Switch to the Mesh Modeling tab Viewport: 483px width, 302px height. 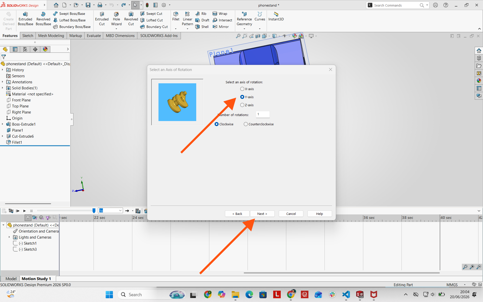[x=51, y=36]
